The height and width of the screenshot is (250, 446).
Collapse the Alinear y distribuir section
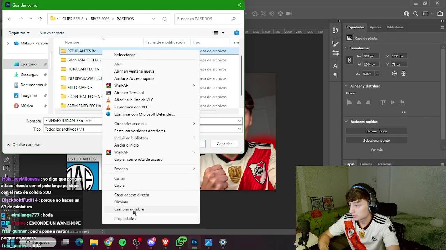(x=346, y=86)
